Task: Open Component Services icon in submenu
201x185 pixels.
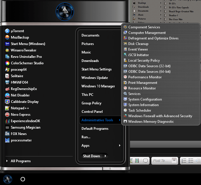Action: (x=125, y=27)
